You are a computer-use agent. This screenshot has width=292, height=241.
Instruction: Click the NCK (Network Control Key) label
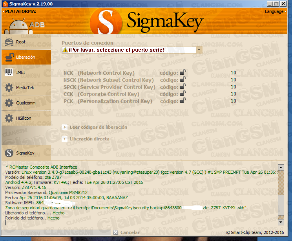point(99,73)
